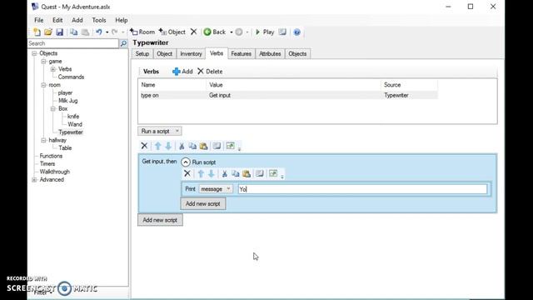The image size is (533, 300).
Task: Collapse the Objects tree node
Action: pyautogui.click(x=34, y=53)
